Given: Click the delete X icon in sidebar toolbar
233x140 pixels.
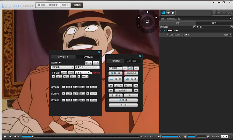Looking at the screenshot, I should pyautogui.click(x=224, y=13).
